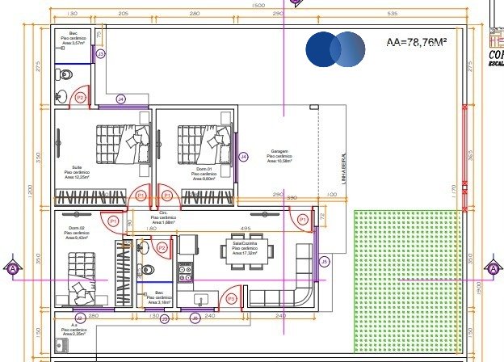The height and width of the screenshot is (362, 504).
Task: Select the Suíte double bed
Action: (124, 145)
